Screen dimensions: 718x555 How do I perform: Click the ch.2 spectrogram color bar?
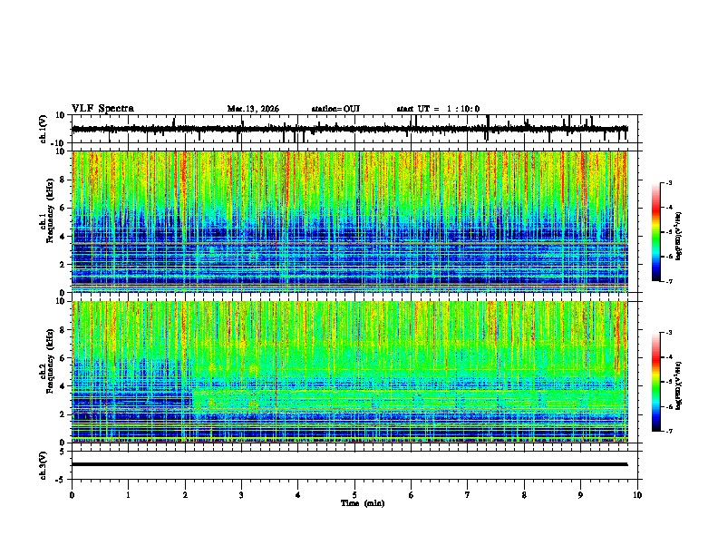tap(656, 382)
